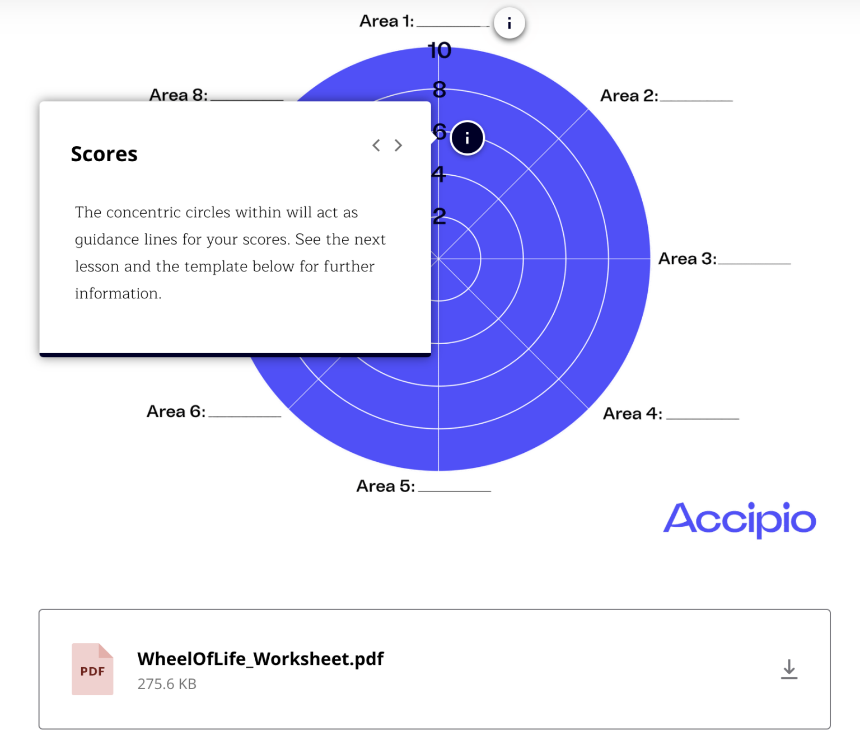Click the Accipio logo
Viewport: 860px width, 754px height.
(x=739, y=519)
